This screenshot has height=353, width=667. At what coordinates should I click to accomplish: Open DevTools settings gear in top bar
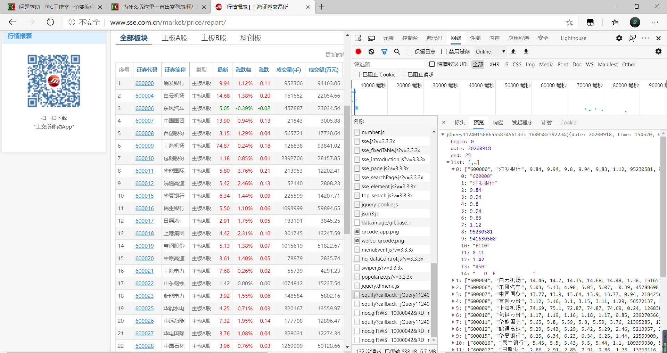(x=619, y=38)
